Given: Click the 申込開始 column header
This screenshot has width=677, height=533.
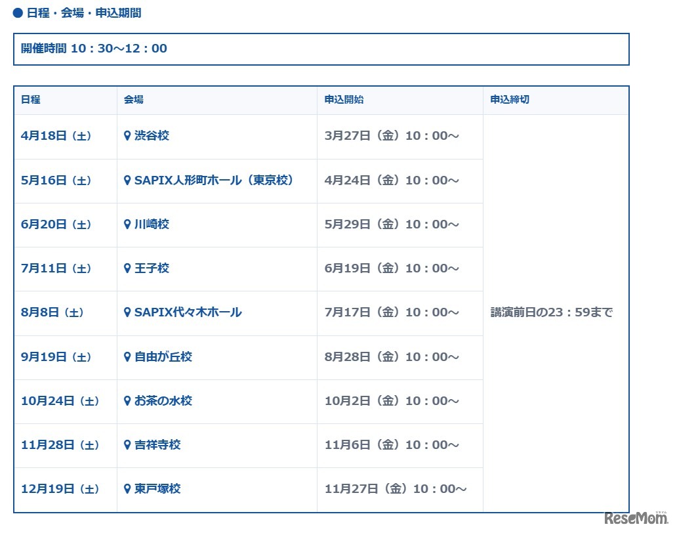Looking at the screenshot, I should (343, 99).
